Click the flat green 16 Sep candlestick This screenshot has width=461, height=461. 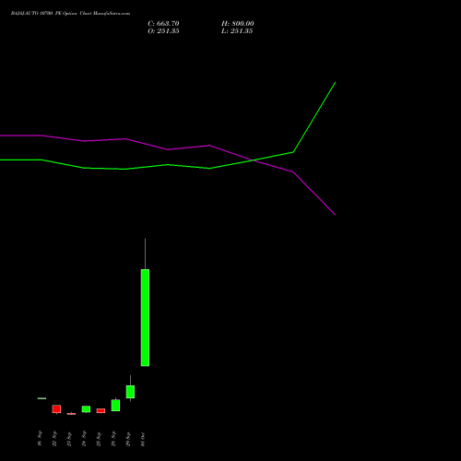[41, 398]
